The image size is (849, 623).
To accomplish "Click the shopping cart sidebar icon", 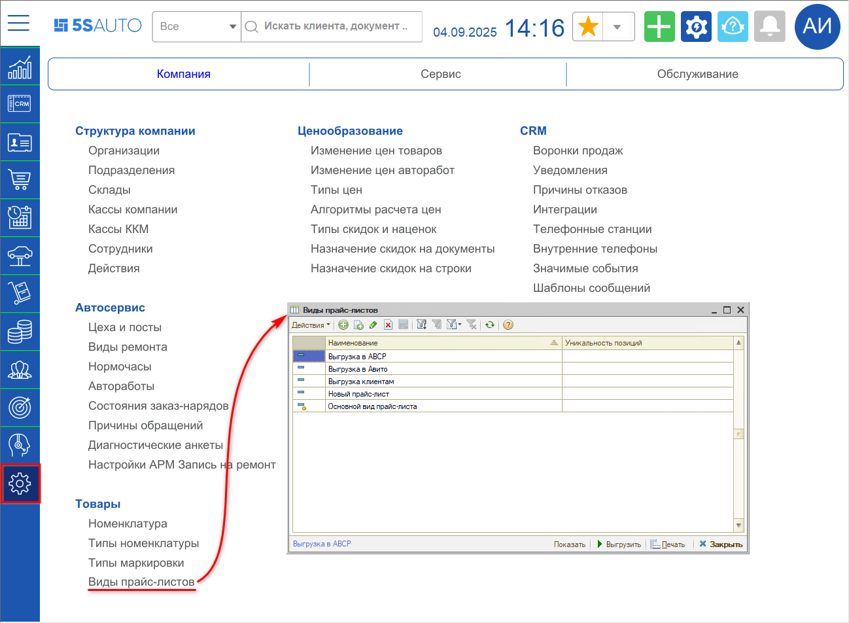I will [x=20, y=179].
